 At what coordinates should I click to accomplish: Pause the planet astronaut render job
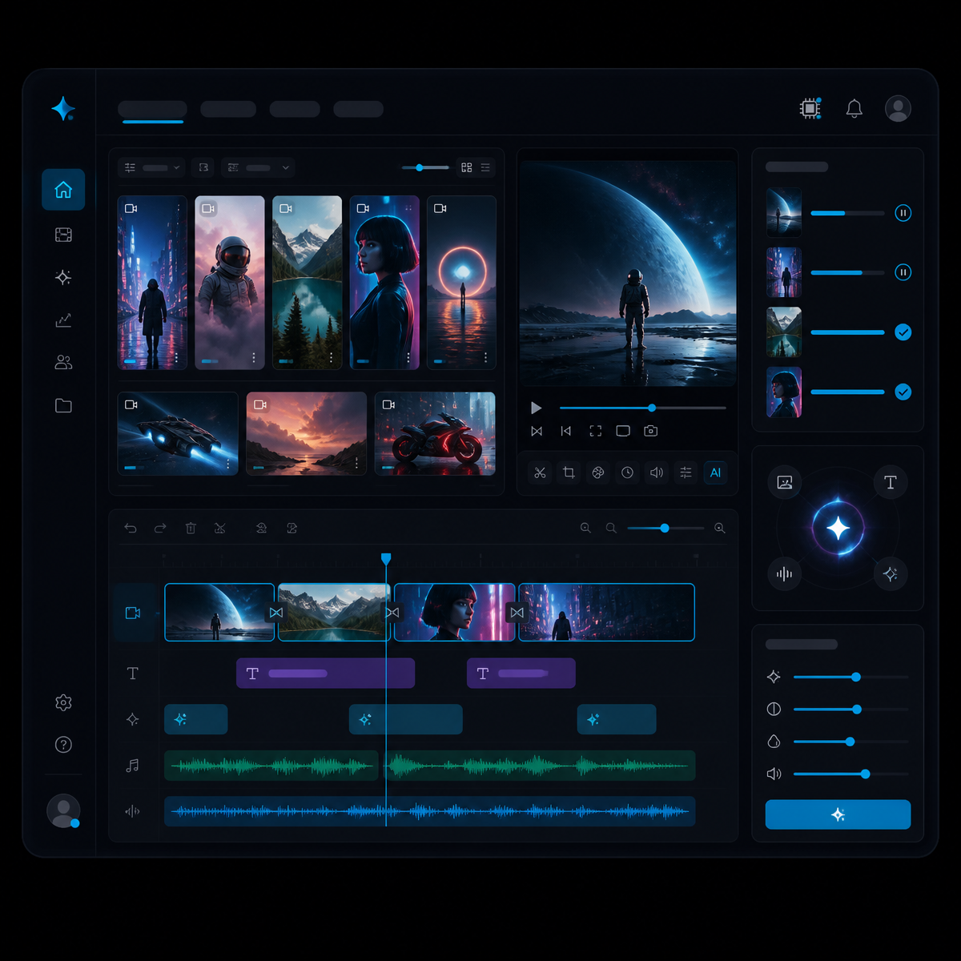click(x=903, y=213)
